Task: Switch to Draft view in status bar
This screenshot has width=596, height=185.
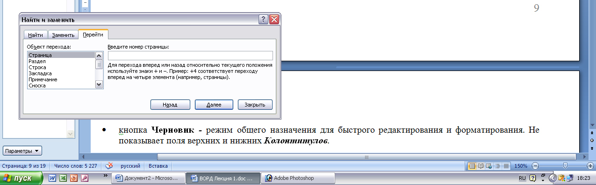Action: coord(506,166)
